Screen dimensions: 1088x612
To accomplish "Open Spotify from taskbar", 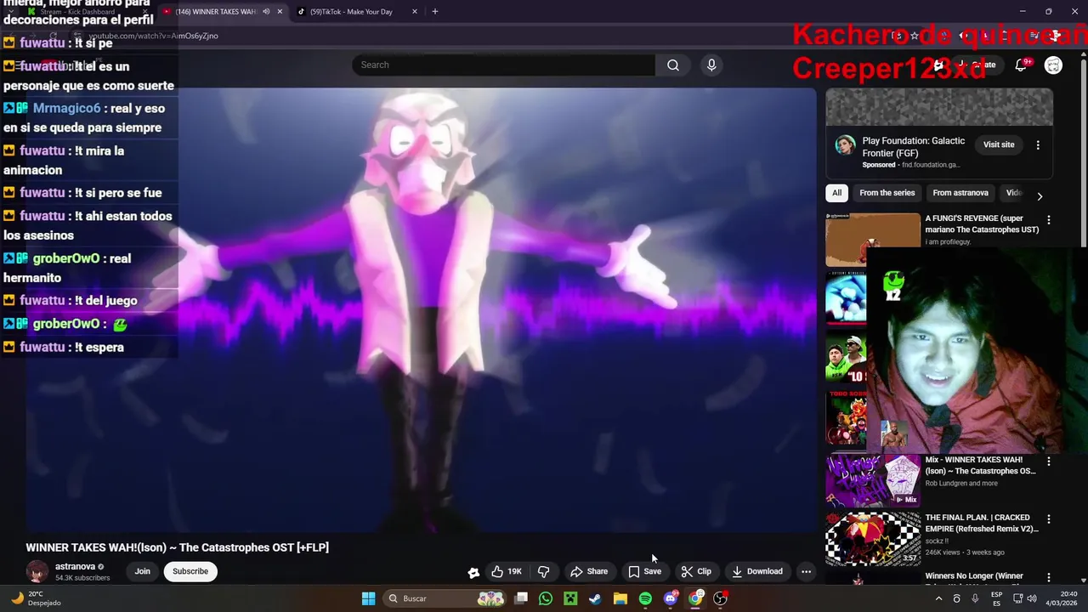I will coord(645,598).
